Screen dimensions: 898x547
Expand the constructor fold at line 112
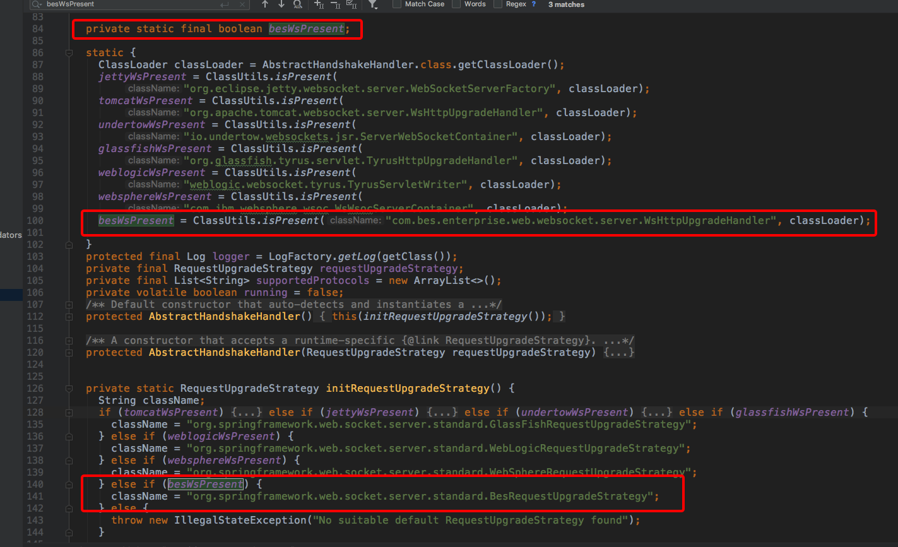[69, 316]
